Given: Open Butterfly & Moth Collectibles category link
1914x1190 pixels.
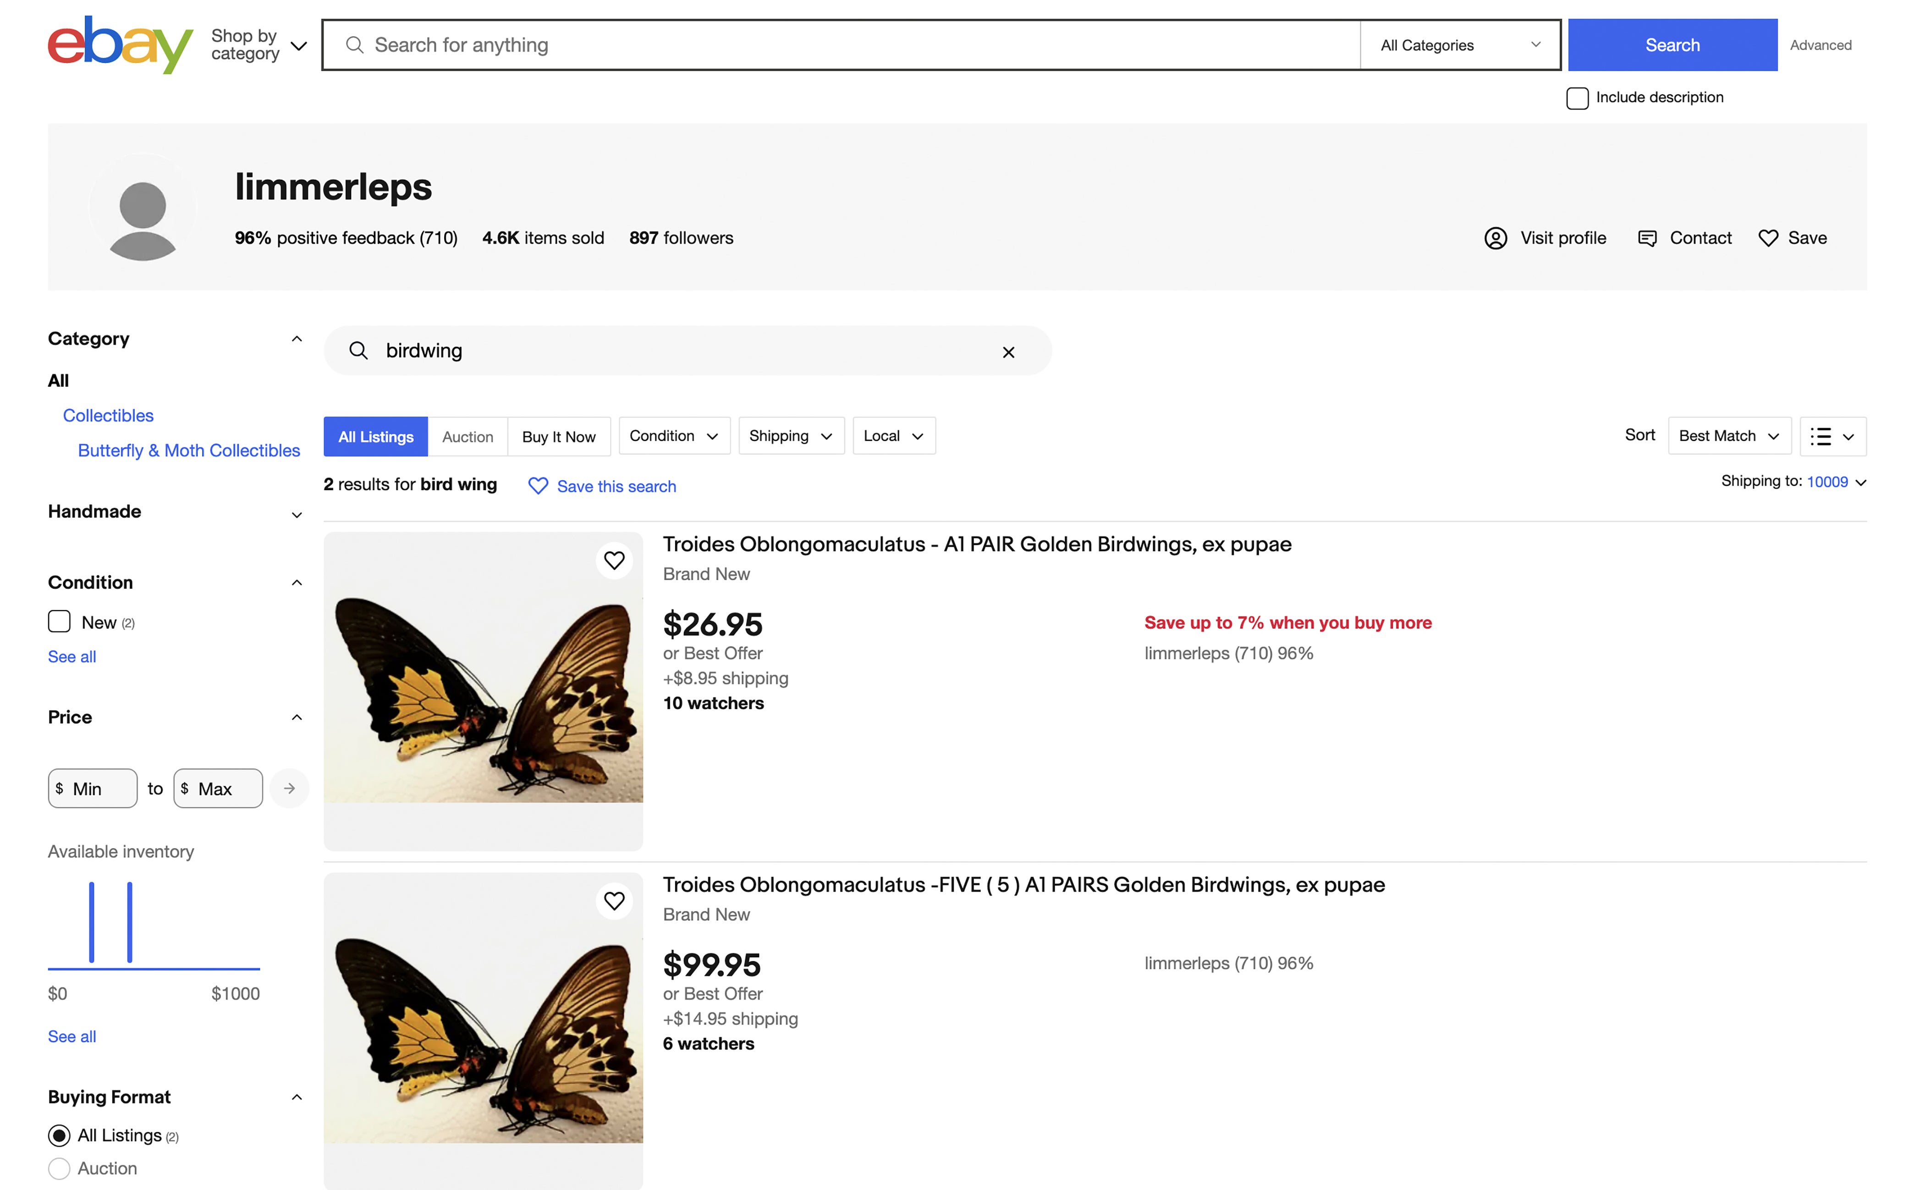Looking at the screenshot, I should [189, 450].
